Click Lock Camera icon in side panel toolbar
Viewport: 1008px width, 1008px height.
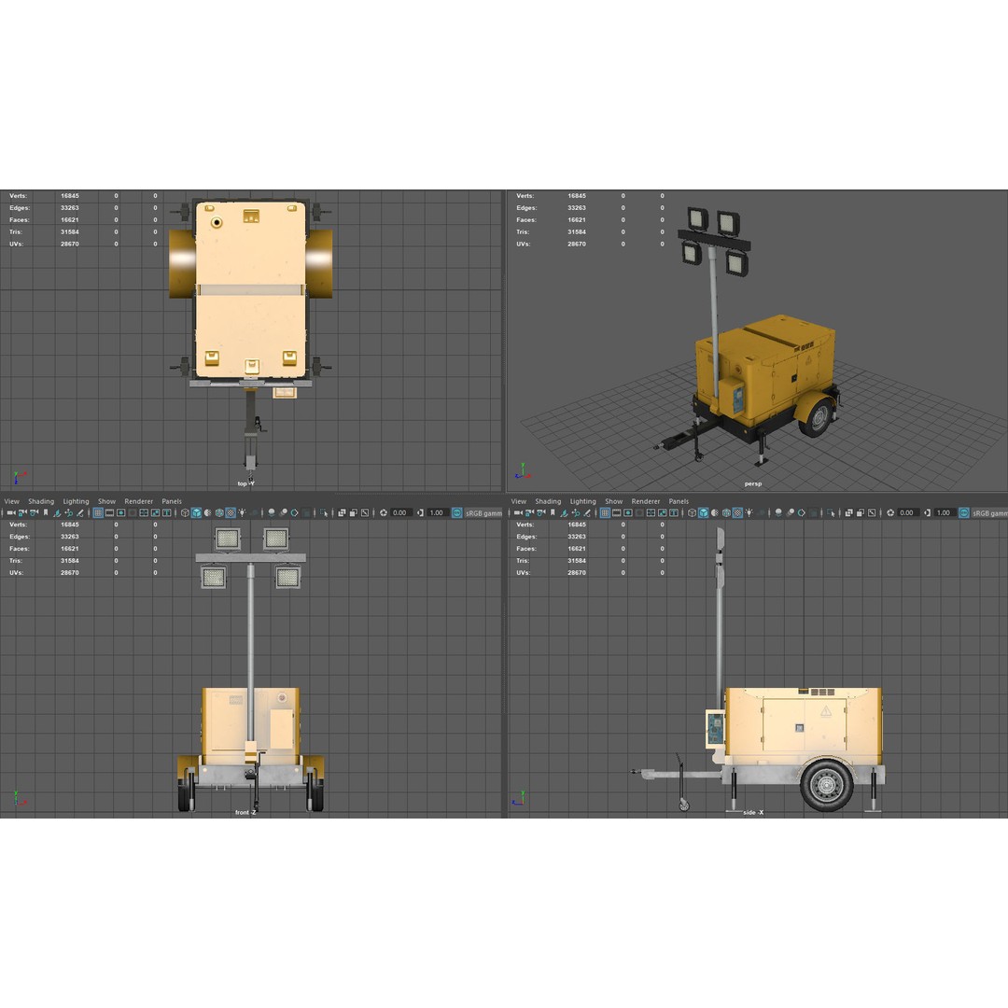click(530, 512)
